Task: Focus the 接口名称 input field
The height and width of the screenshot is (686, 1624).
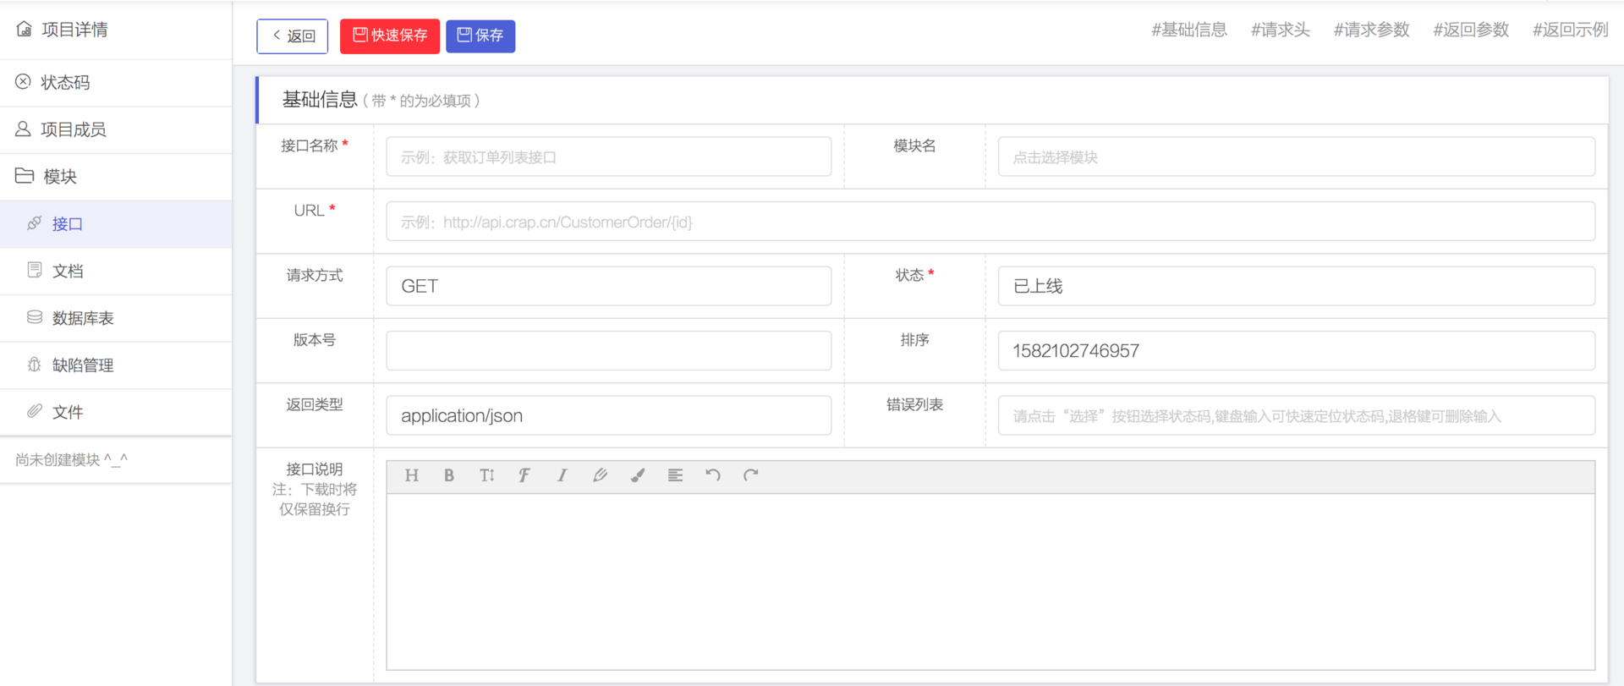Action: coord(608,156)
